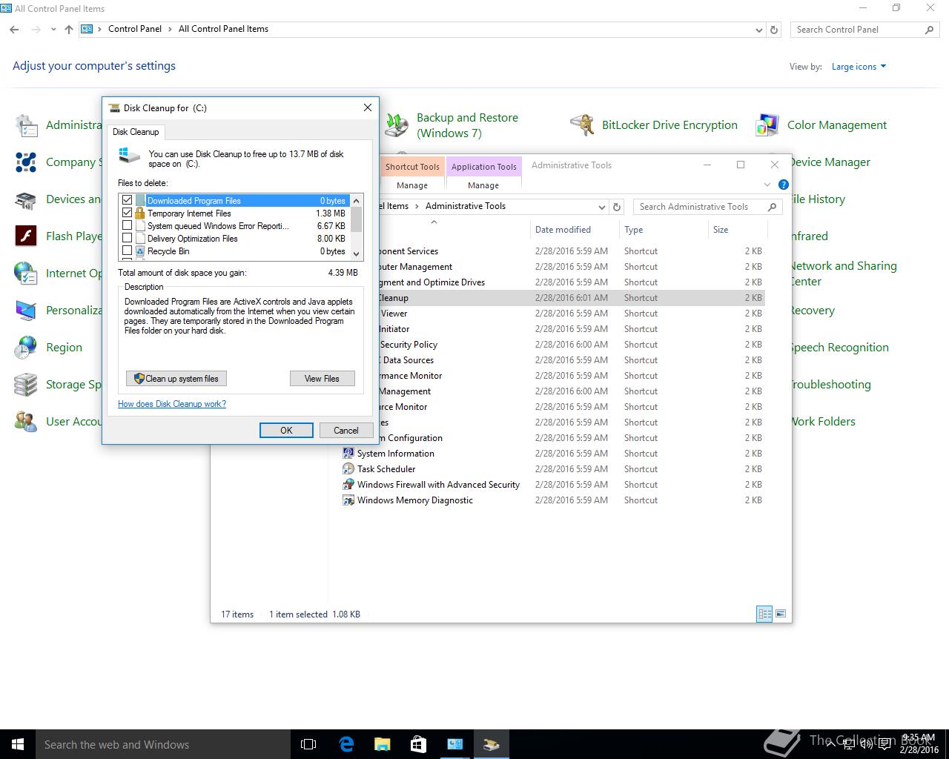
Task: Expand Control Panel address bar history dropdown
Action: point(758,30)
